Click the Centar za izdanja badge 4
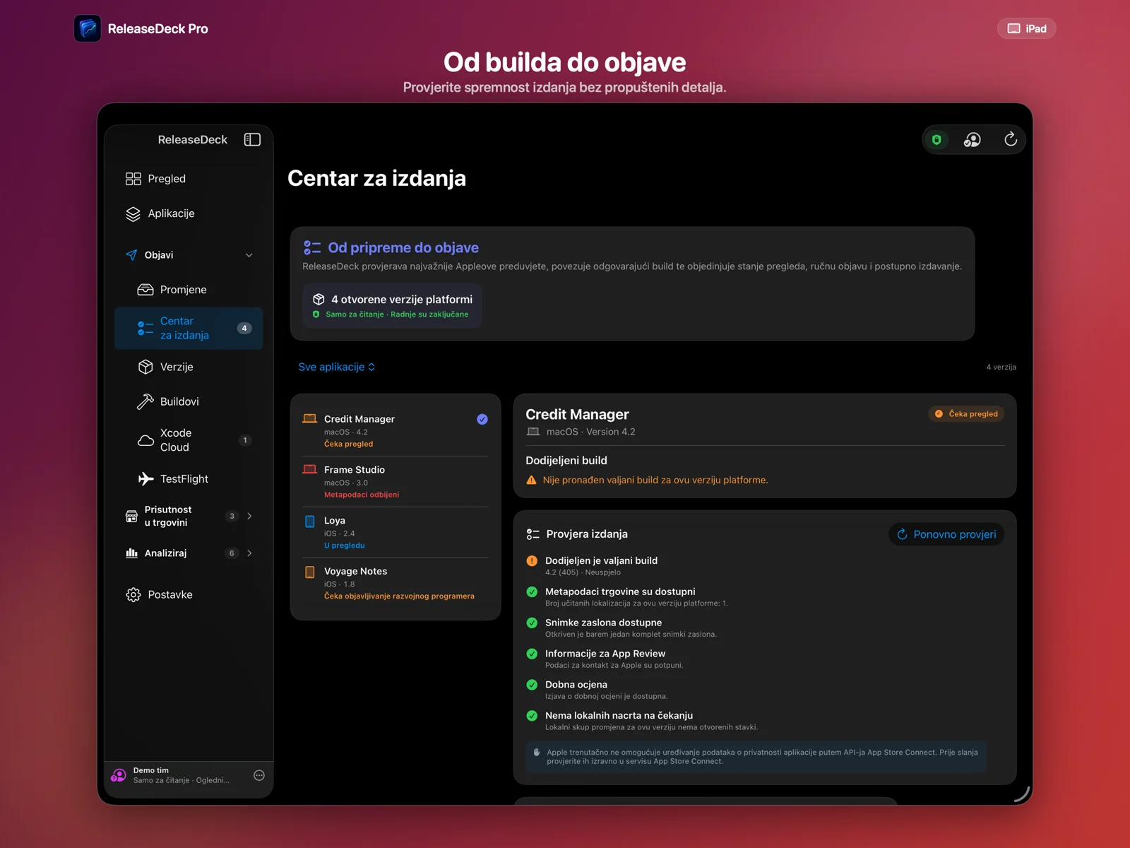 pyautogui.click(x=244, y=328)
